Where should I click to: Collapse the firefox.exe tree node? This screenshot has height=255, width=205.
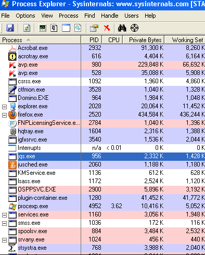point(4,115)
